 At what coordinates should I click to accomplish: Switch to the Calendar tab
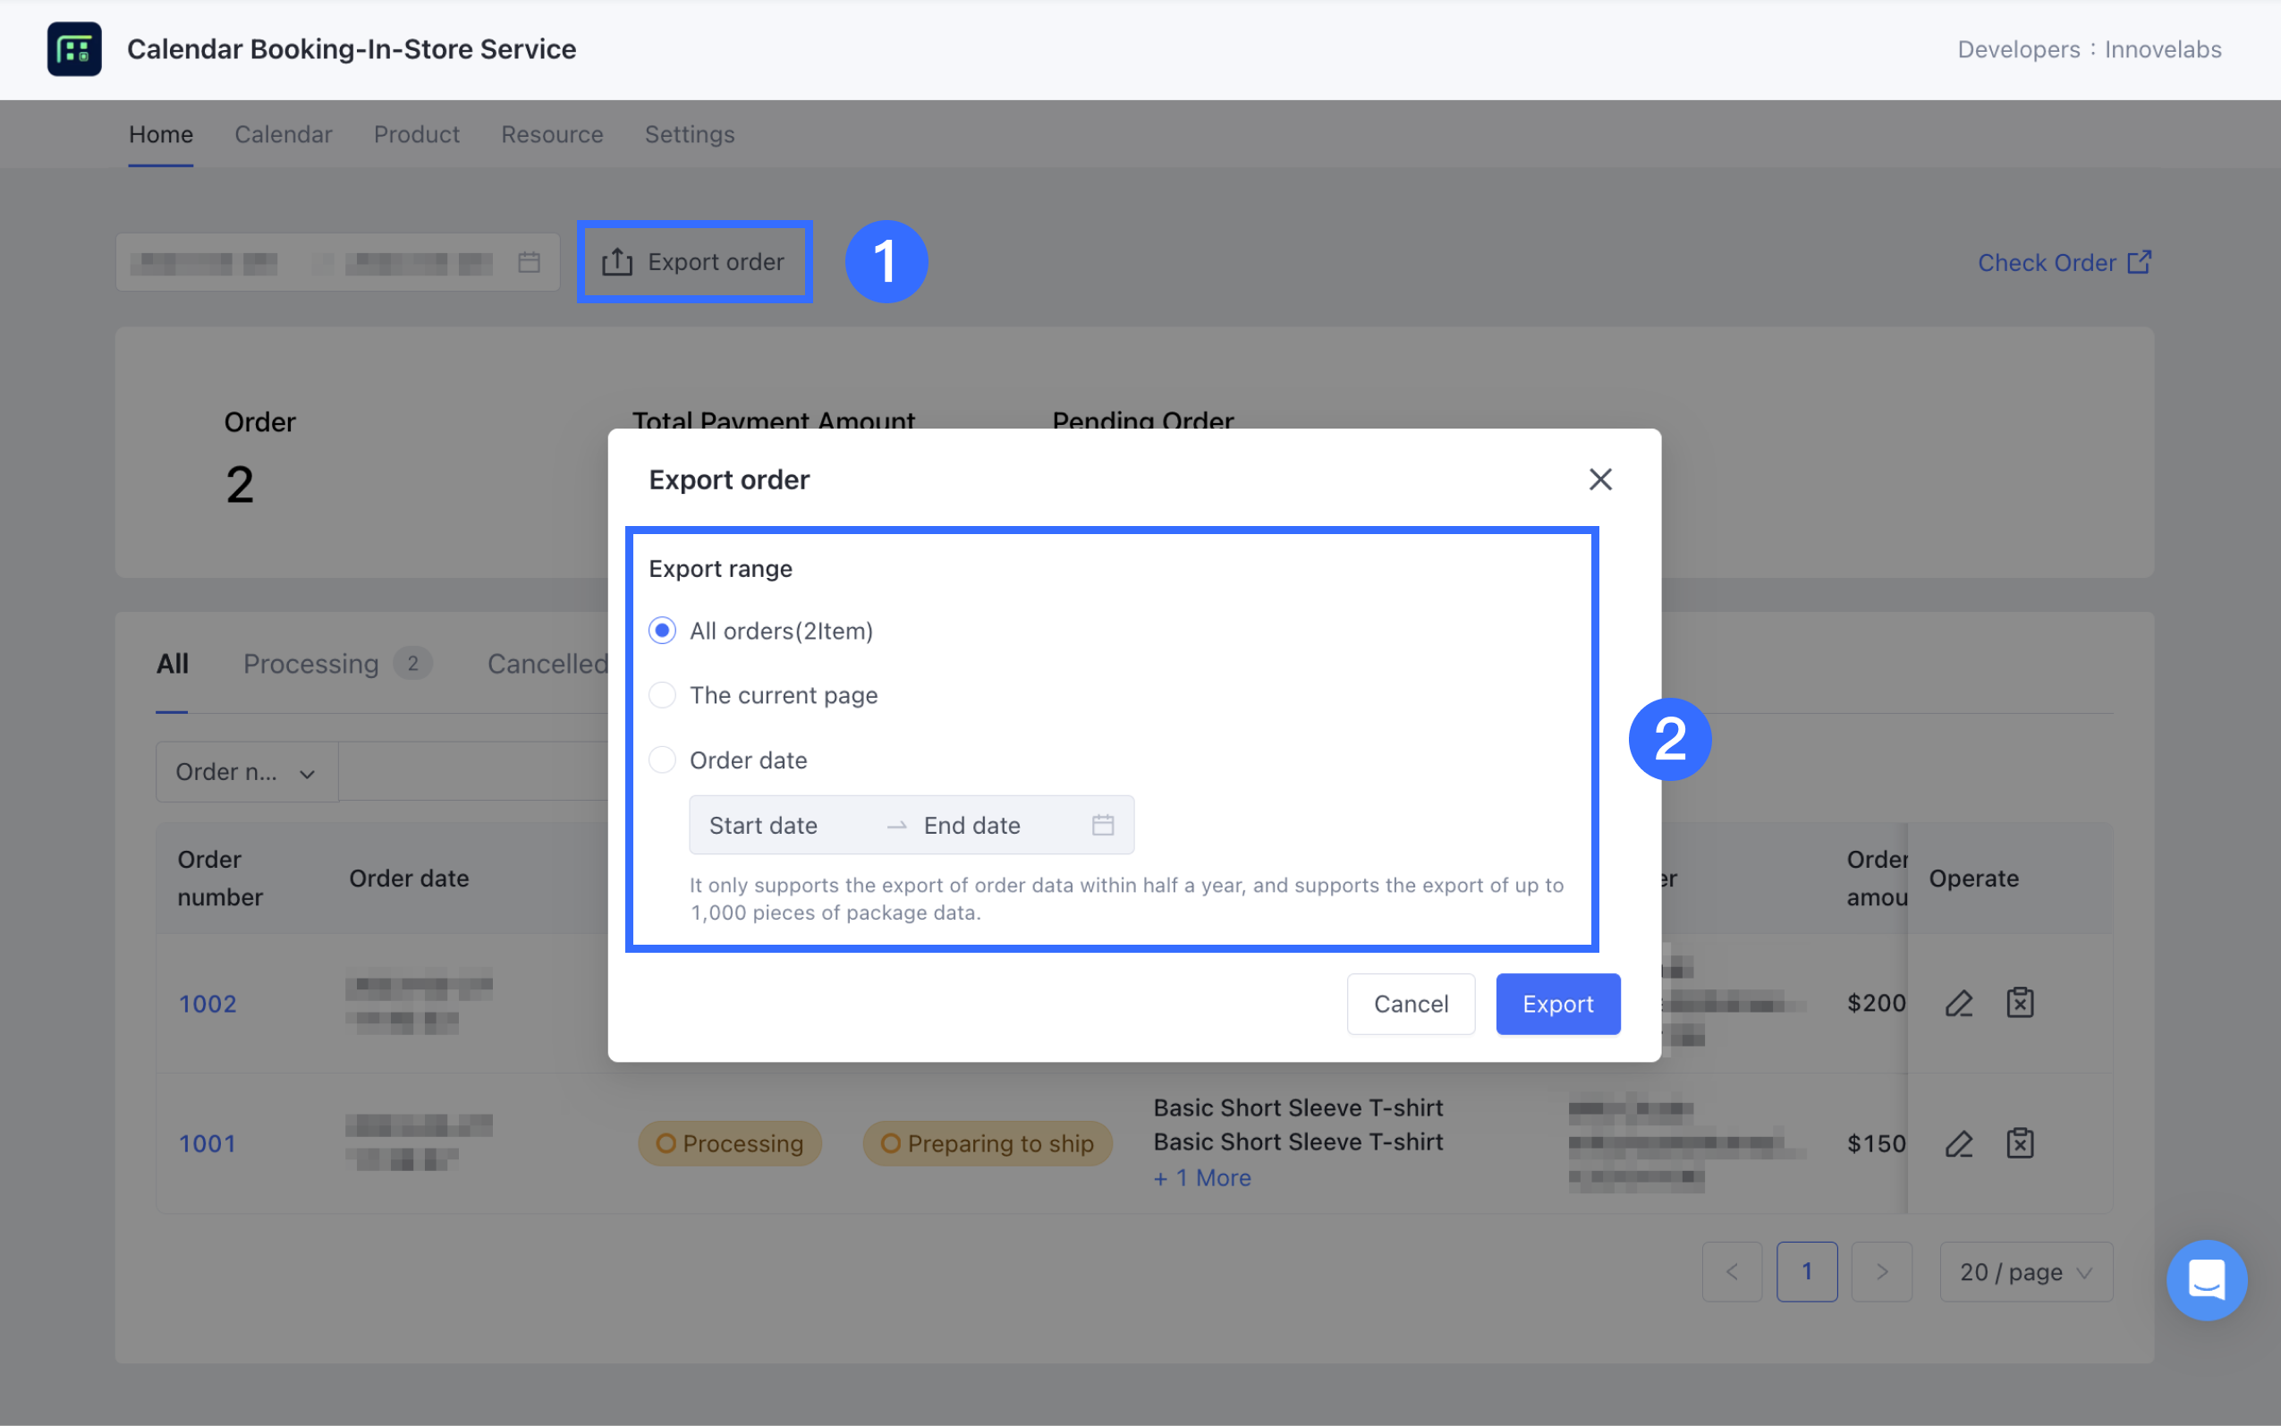pyautogui.click(x=283, y=135)
